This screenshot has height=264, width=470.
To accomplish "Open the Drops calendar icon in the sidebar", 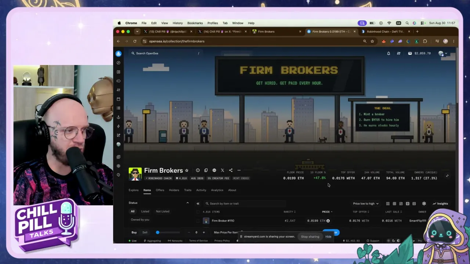I will pyautogui.click(x=118, y=99).
